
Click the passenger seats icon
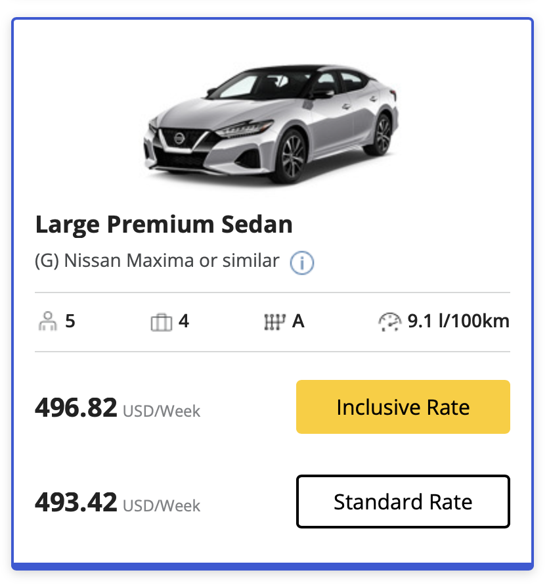coord(47,322)
